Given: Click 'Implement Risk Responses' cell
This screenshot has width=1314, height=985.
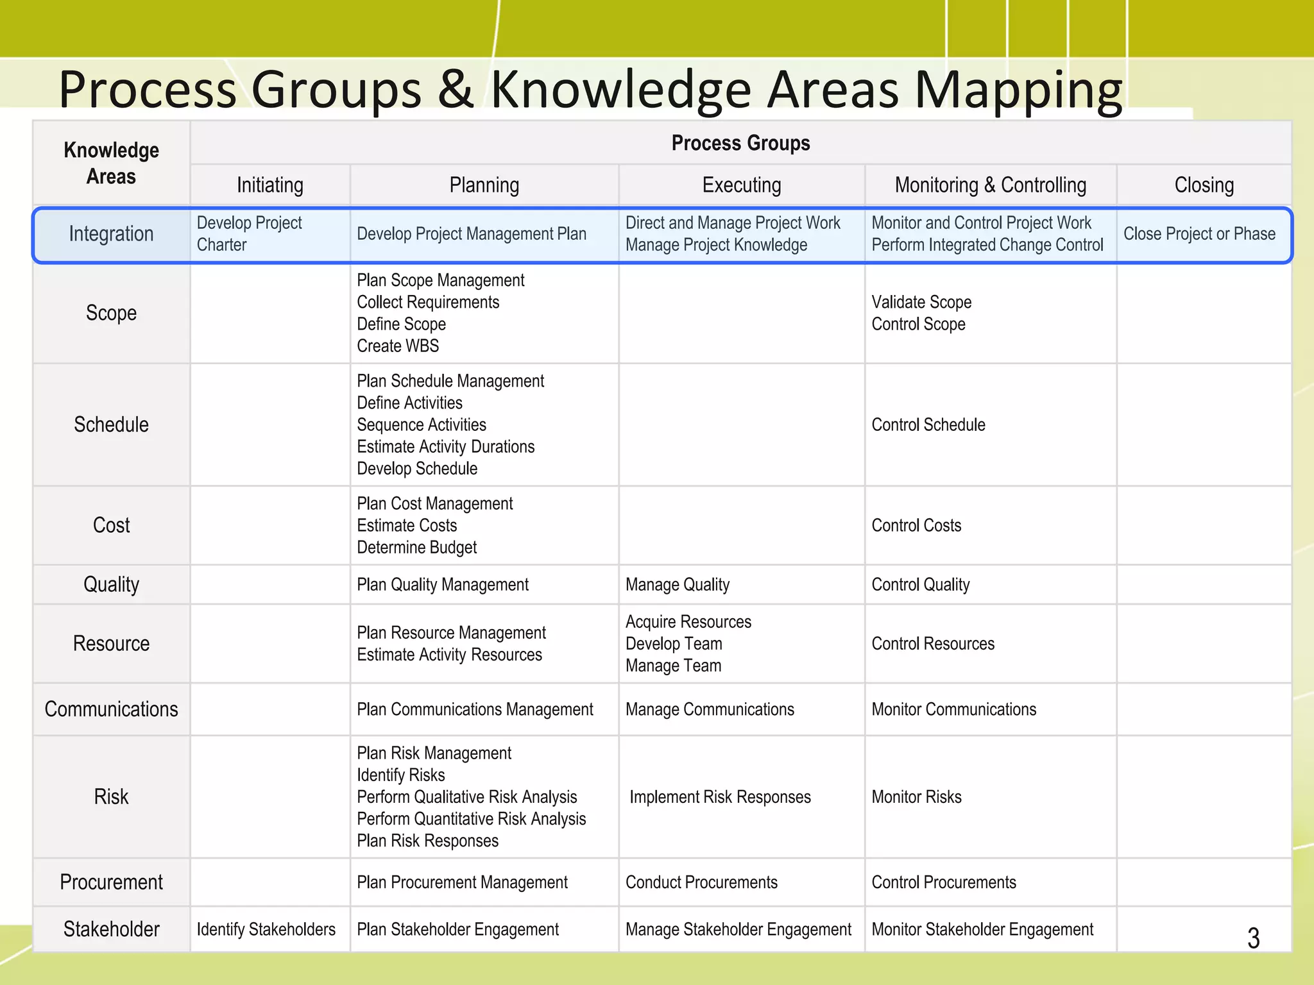Looking at the screenshot, I should (x=742, y=797).
